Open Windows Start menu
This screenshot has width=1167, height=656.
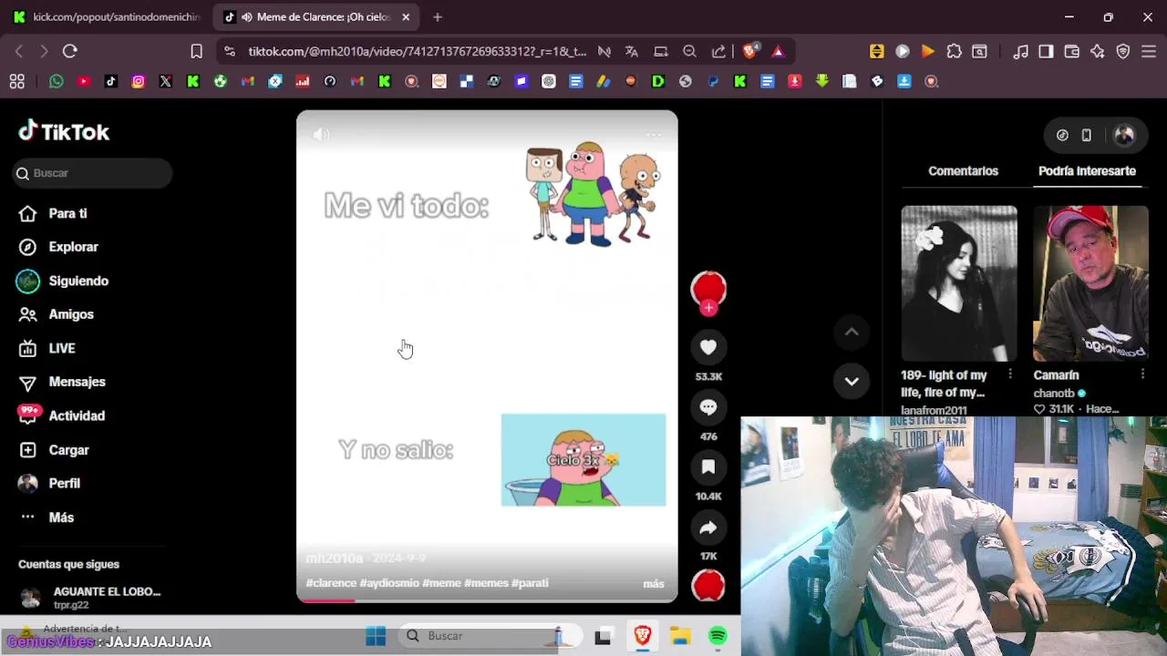tap(376, 636)
